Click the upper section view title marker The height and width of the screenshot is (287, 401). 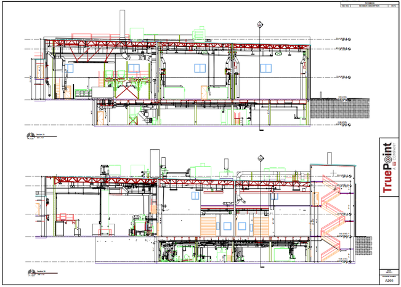(31, 136)
